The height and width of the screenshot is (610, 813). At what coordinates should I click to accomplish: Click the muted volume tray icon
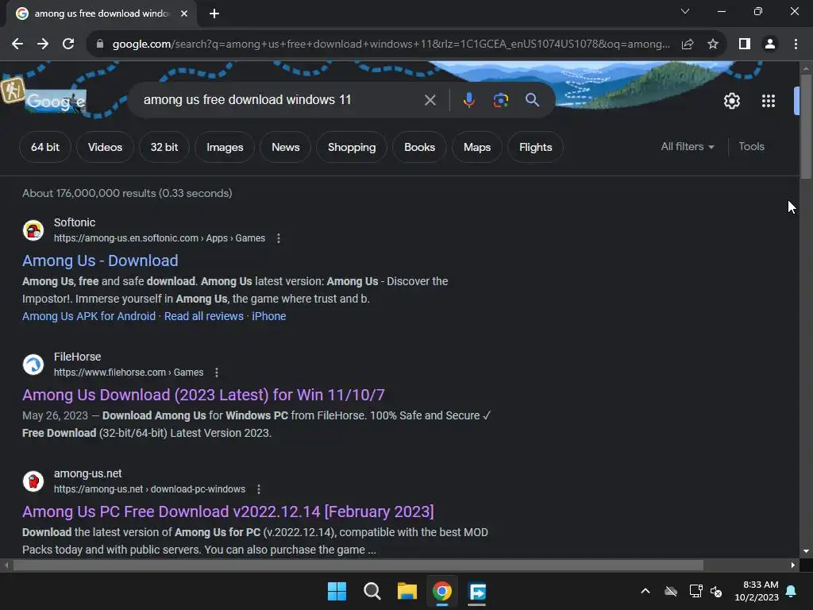(x=716, y=591)
